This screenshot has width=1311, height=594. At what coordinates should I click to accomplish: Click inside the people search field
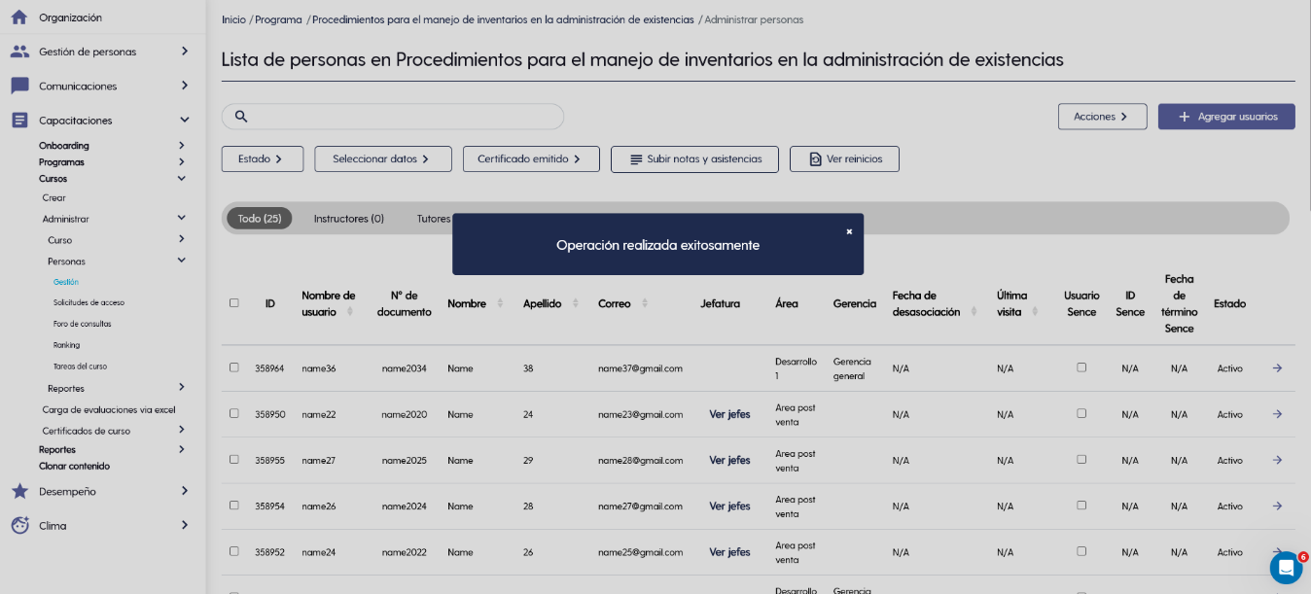click(x=393, y=117)
